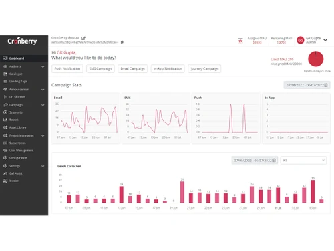Image resolution: width=334 pixels, height=251 pixels.
Task: Click the In-App Notification button
Action: coord(168,68)
